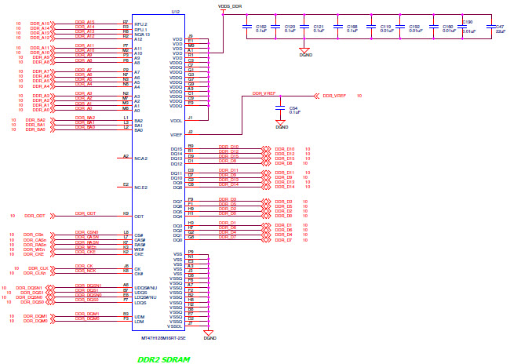Click the DDR_CKE off-page connector arrow
This screenshot has height=364, width=510.
coord(53,254)
